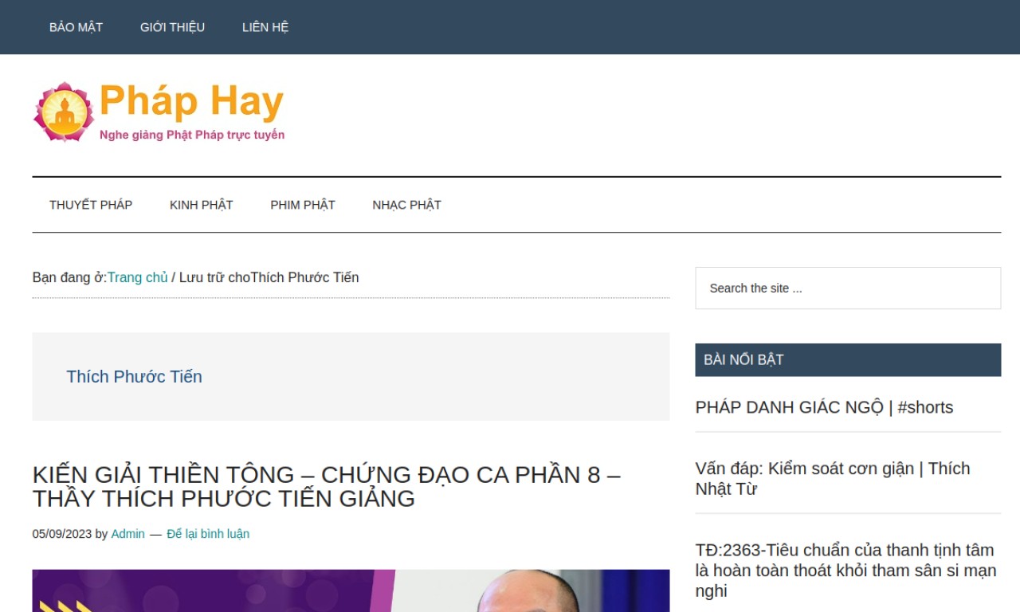Screen dimensions: 1020x612
Task: Click the Thích Phước Tiến archive heading
Action: (x=134, y=376)
